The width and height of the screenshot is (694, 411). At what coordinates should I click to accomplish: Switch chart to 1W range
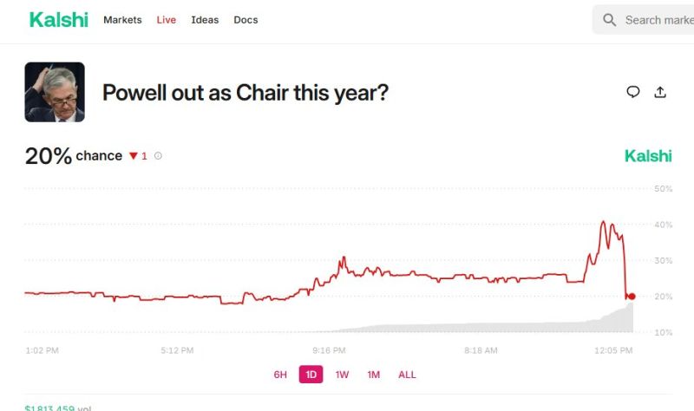[342, 375]
